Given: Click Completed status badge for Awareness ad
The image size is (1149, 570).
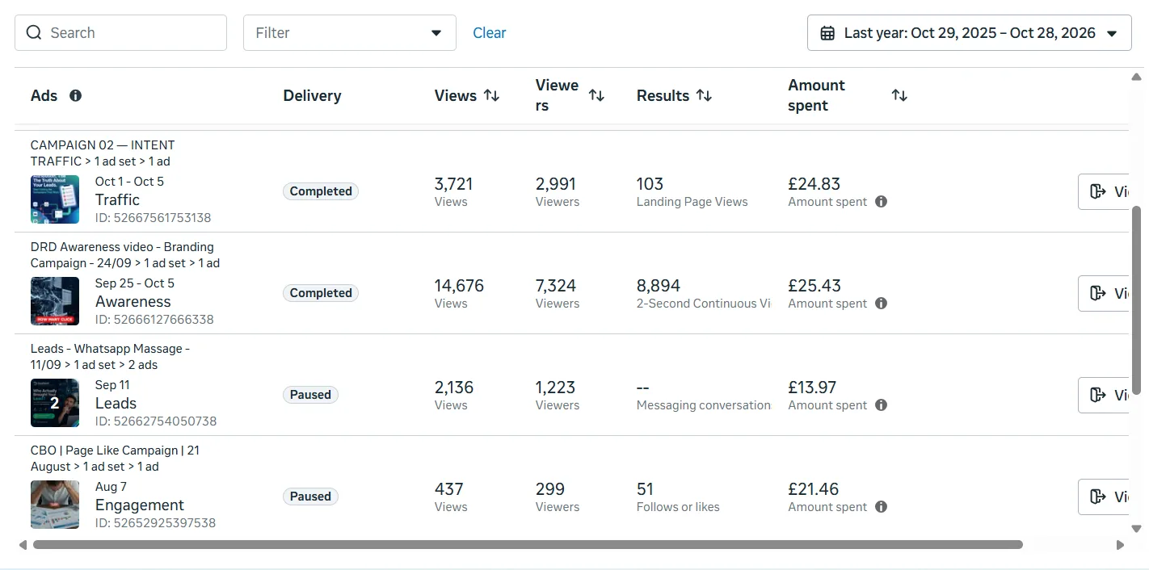Looking at the screenshot, I should pos(321,293).
